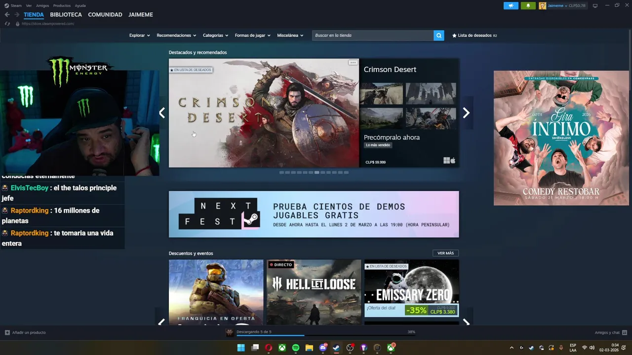
Task: Open the Opera browser taskbar icon
Action: coord(268,348)
